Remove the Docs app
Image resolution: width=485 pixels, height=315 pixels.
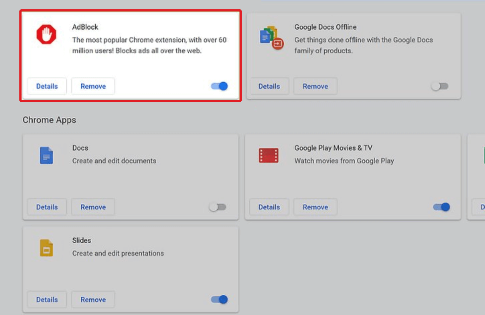pos(93,207)
